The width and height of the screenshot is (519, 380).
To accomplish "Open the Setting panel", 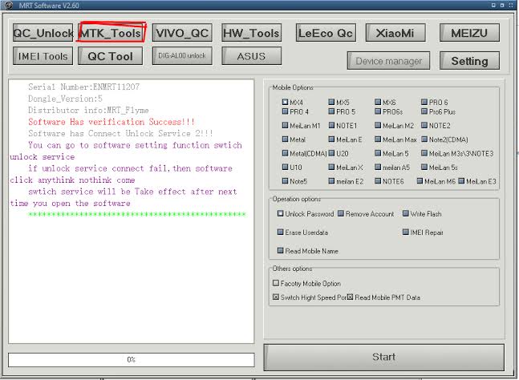I will coord(469,61).
